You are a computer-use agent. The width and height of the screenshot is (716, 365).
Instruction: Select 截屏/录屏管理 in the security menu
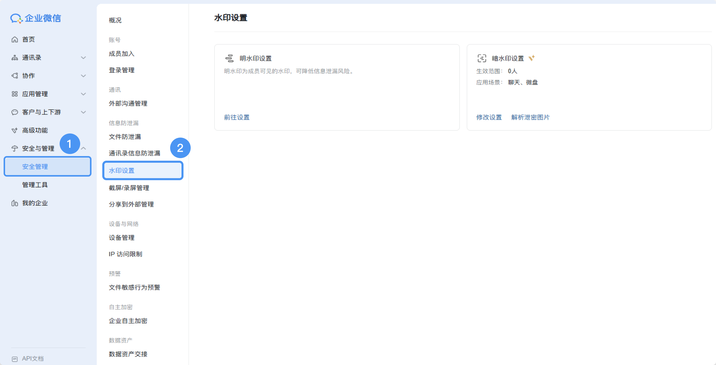coord(129,188)
